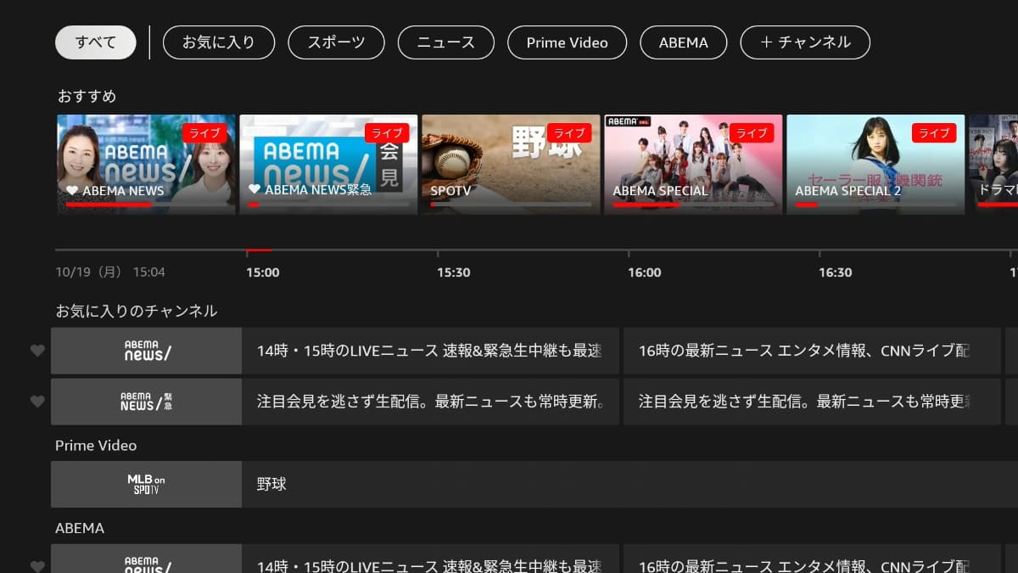Click the ライブ badge on ABEMA NEWS thumbnail

point(204,133)
